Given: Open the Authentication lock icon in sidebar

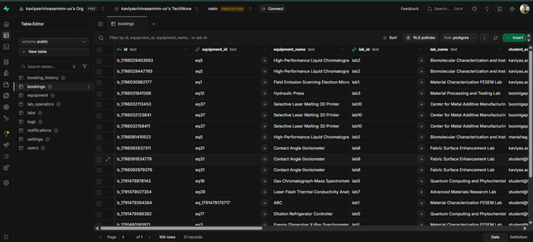Looking at the screenshot, I should [6, 73].
